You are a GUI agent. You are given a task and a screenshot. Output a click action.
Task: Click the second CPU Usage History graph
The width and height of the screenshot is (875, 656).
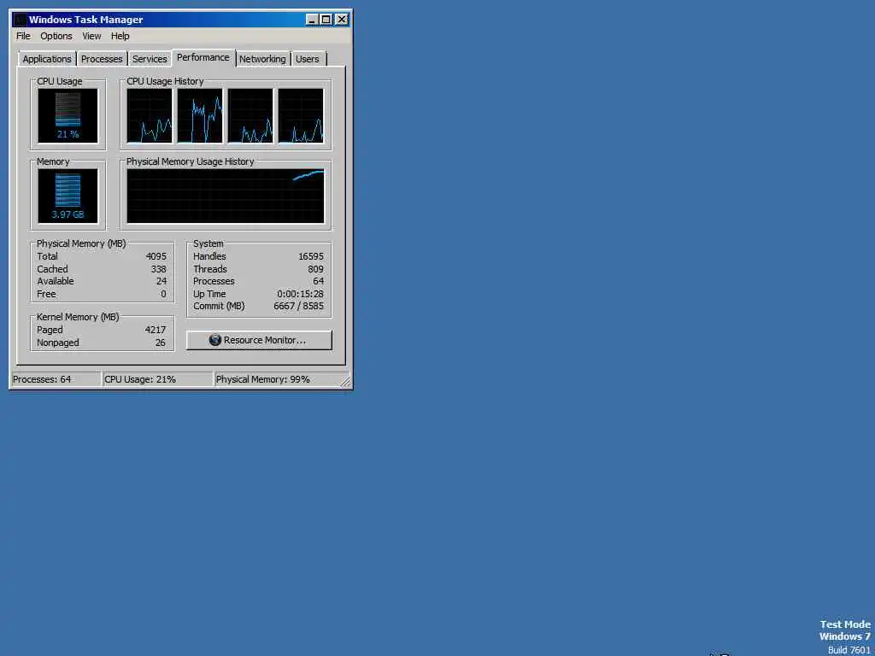pyautogui.click(x=200, y=116)
